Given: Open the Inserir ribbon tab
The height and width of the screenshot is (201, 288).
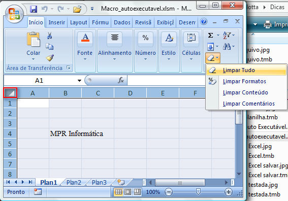Looking at the screenshot, I should (57, 22).
